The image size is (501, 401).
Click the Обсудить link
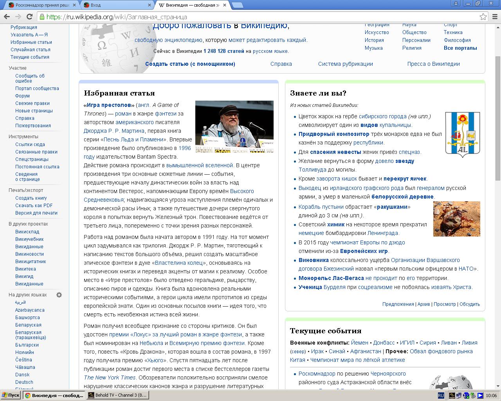click(x=470, y=304)
